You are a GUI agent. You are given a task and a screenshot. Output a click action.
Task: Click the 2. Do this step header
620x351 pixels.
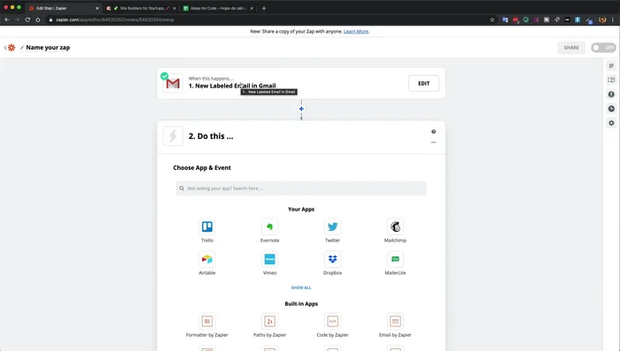301,136
